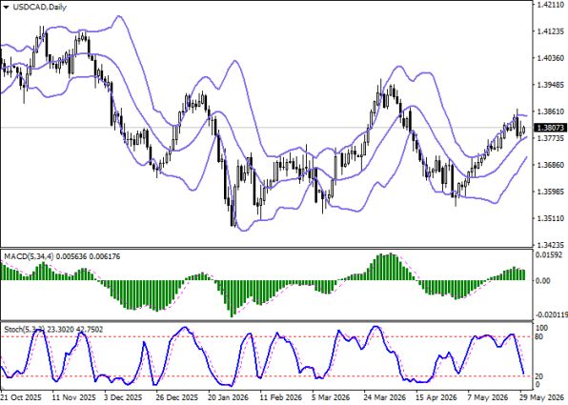Viewport: 568px width, 405px height.
Task: Click price level 1.38610 on axis
Action: pyautogui.click(x=550, y=111)
